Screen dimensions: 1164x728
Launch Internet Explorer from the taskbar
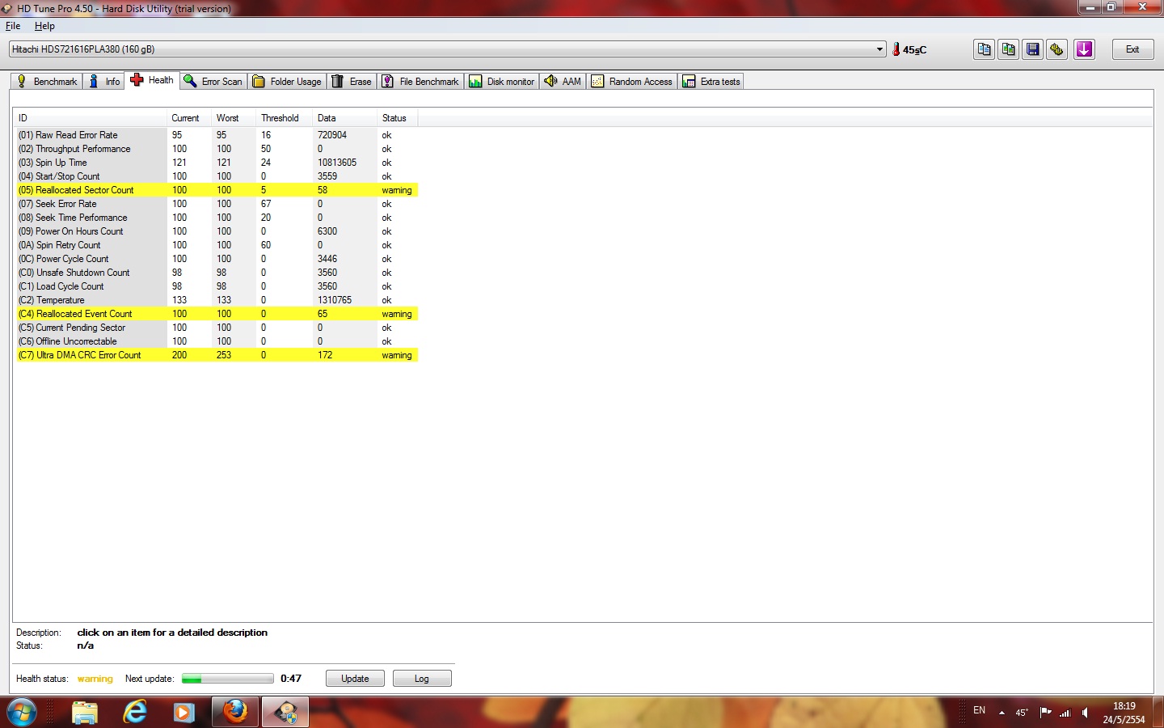(x=135, y=712)
